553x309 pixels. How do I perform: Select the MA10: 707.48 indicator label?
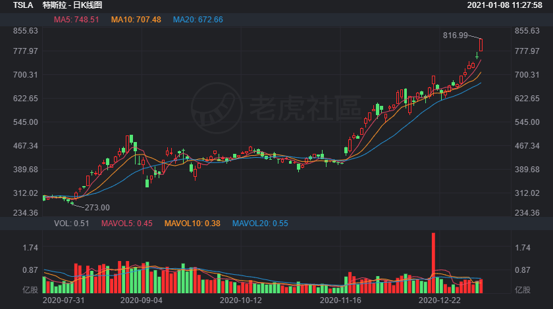(x=136, y=20)
